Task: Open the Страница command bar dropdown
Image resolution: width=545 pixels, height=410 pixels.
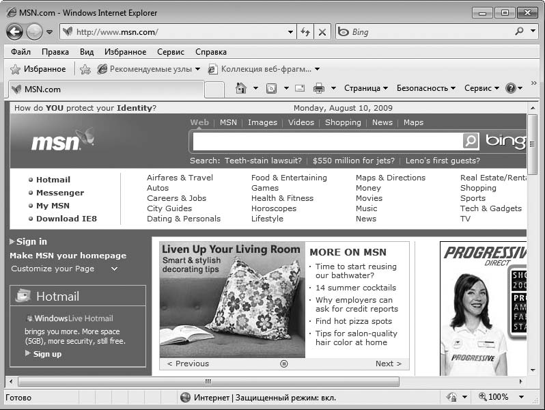Action: (x=366, y=88)
